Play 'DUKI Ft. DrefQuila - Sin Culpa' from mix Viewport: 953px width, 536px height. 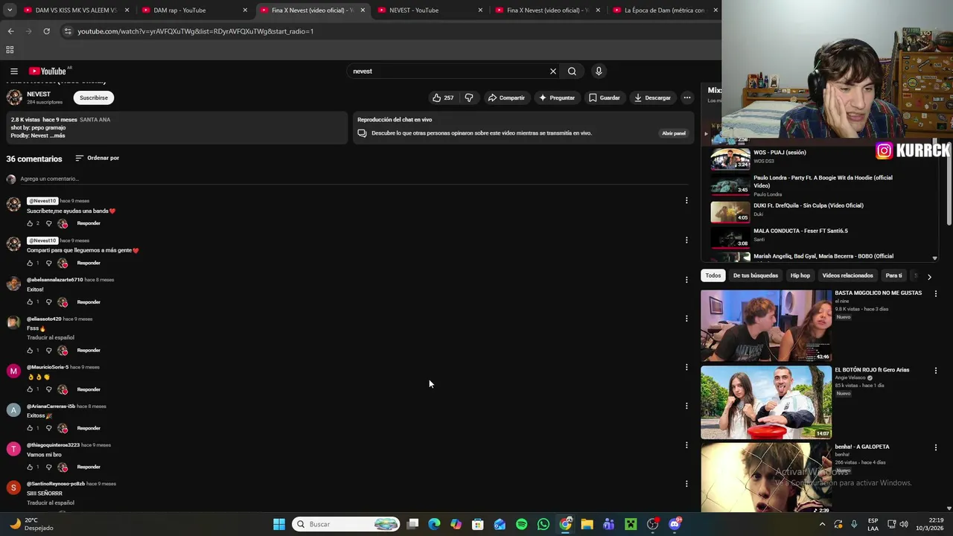[809, 205]
